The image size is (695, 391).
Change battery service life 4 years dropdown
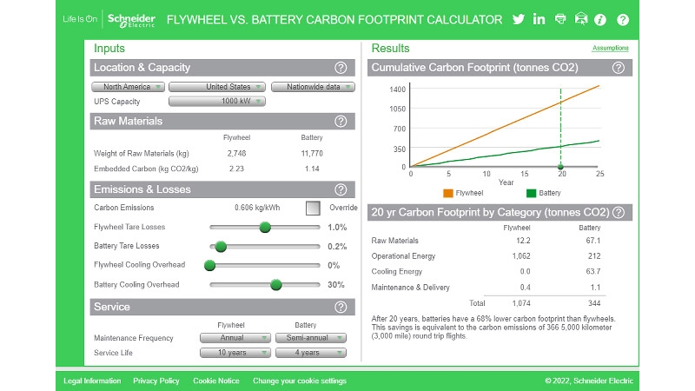[310, 353]
